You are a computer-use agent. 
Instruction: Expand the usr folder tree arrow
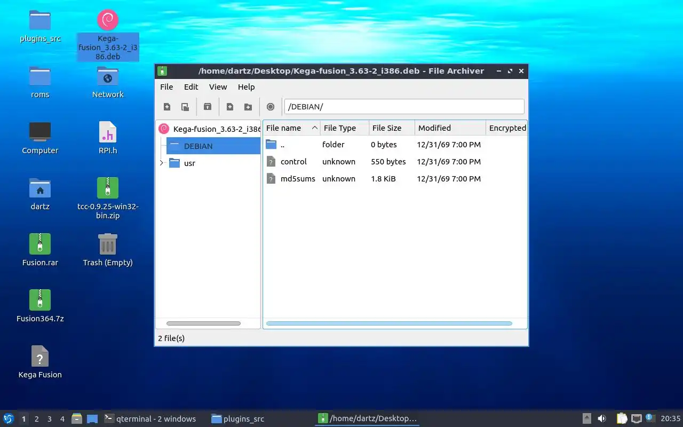162,163
